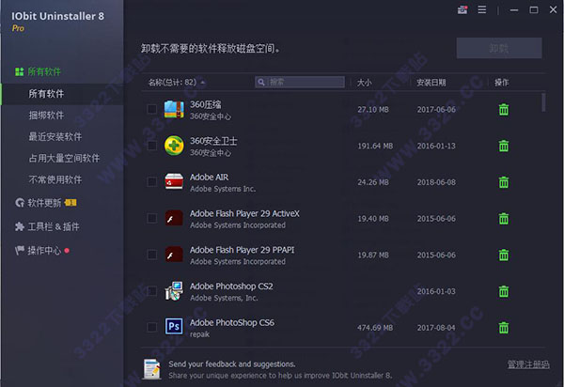This screenshot has height=387, width=564.
Task: Sort list by 大小 column
Action: [364, 83]
